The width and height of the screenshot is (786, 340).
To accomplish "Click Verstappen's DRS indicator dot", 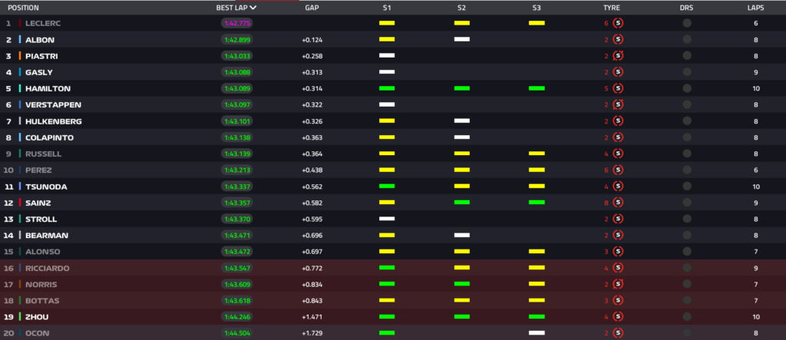I will coord(686,104).
